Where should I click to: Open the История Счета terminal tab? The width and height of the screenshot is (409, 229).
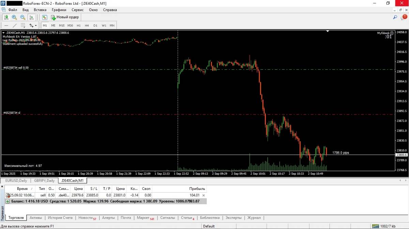[x=60, y=218]
